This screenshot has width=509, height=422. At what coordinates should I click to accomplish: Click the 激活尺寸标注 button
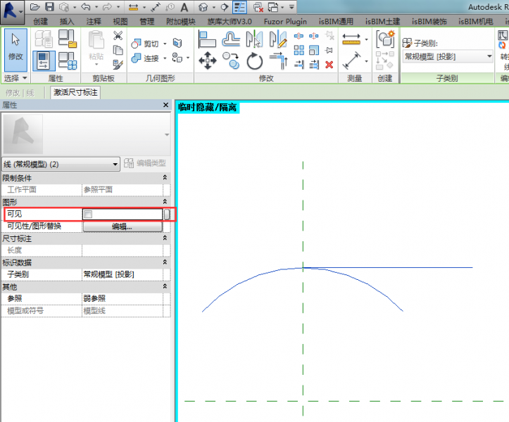(x=75, y=92)
